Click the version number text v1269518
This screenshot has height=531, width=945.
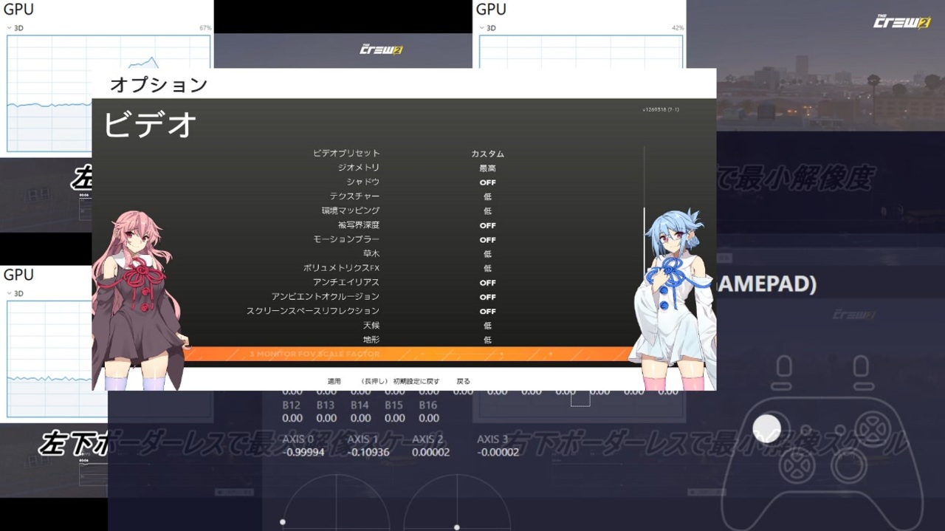click(661, 109)
